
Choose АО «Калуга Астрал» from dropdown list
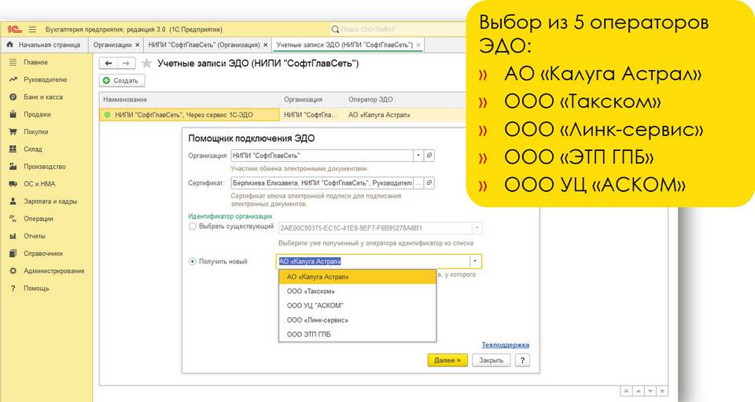357,277
